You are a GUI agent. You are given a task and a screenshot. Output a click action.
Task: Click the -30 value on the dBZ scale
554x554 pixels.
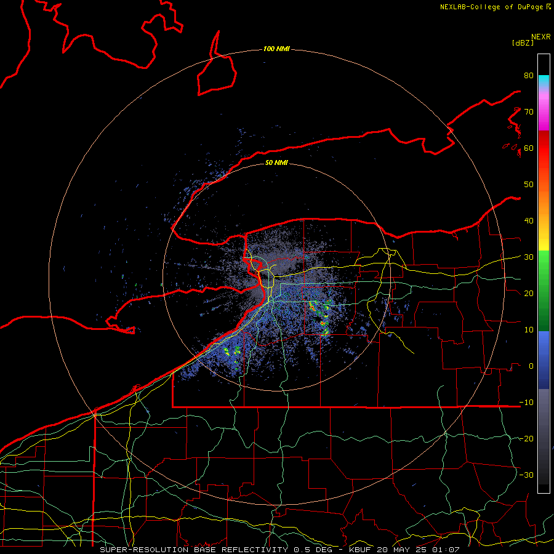point(526,475)
